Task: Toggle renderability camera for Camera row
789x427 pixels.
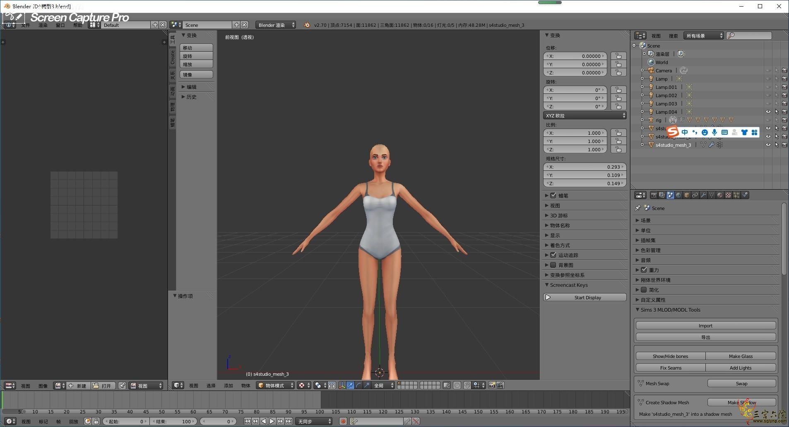Action: (784, 70)
